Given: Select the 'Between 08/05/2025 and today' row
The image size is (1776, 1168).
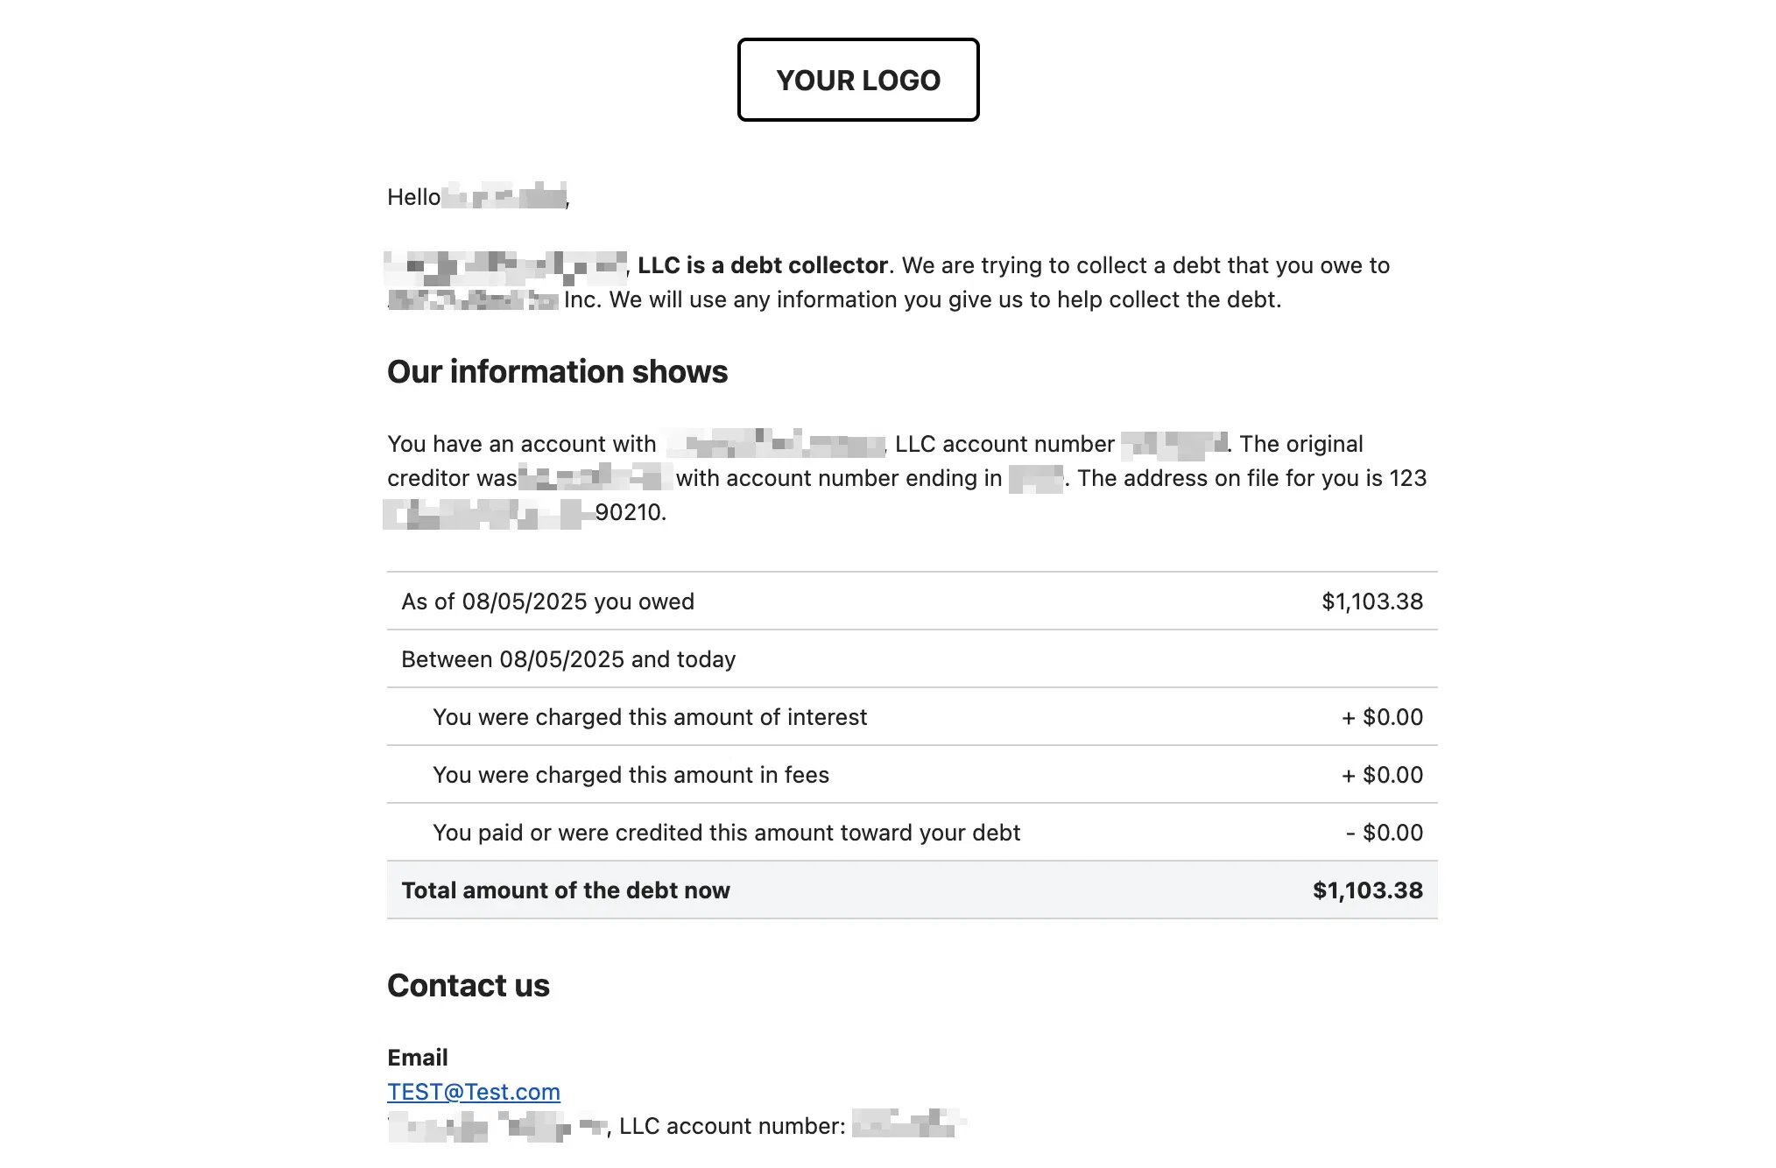Looking at the screenshot, I should pos(912,659).
